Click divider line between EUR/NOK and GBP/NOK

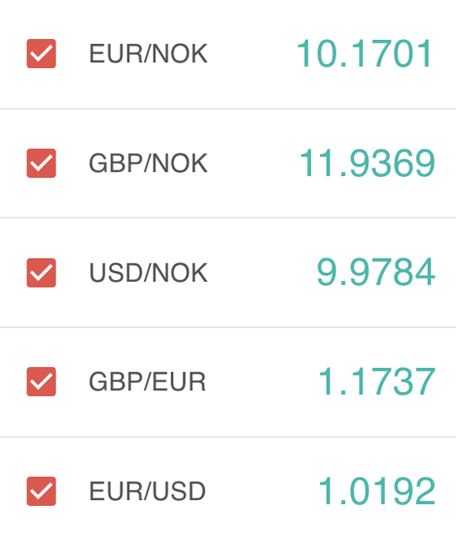[x=228, y=109]
